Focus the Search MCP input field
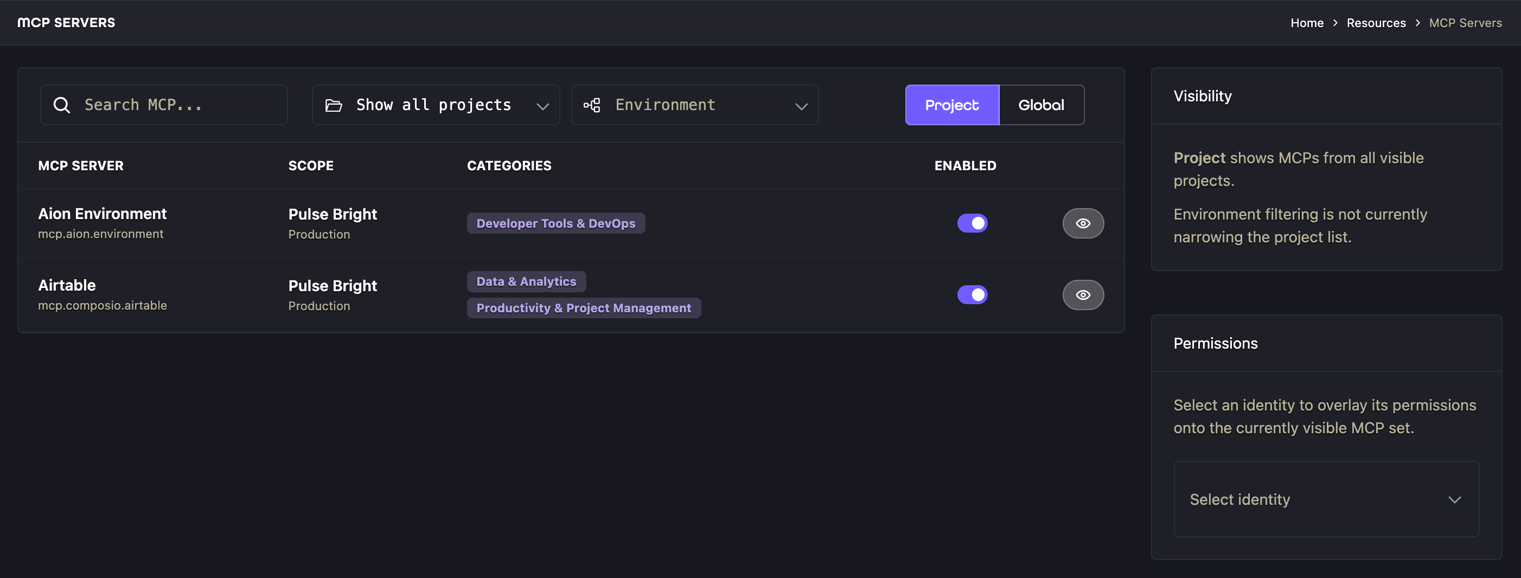The width and height of the screenshot is (1521, 578). click(164, 105)
